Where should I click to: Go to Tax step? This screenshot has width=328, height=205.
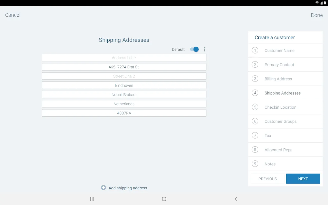285,136
